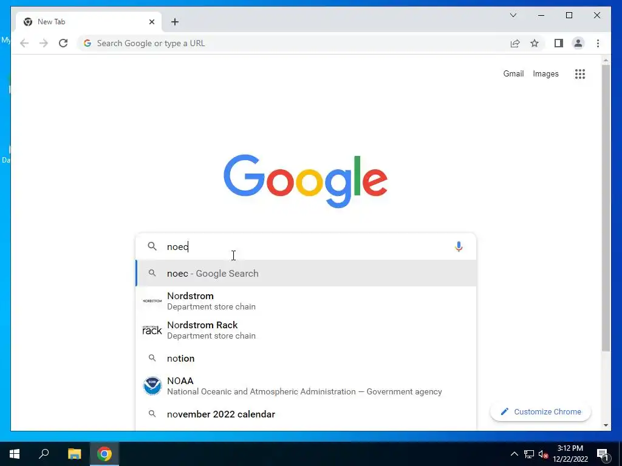622x466 pixels.
Task: Open the Google apps grid
Action: click(580, 73)
